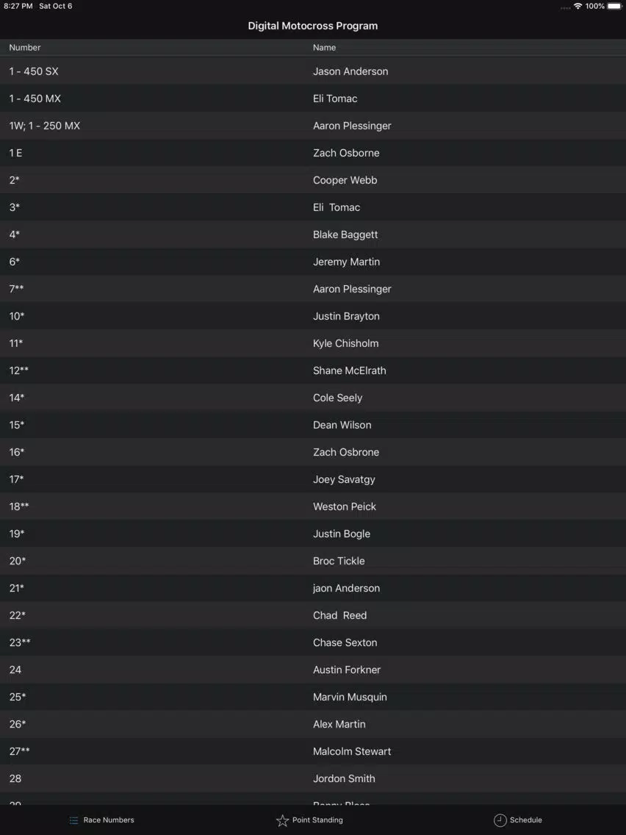Click the Number column header

pos(25,47)
